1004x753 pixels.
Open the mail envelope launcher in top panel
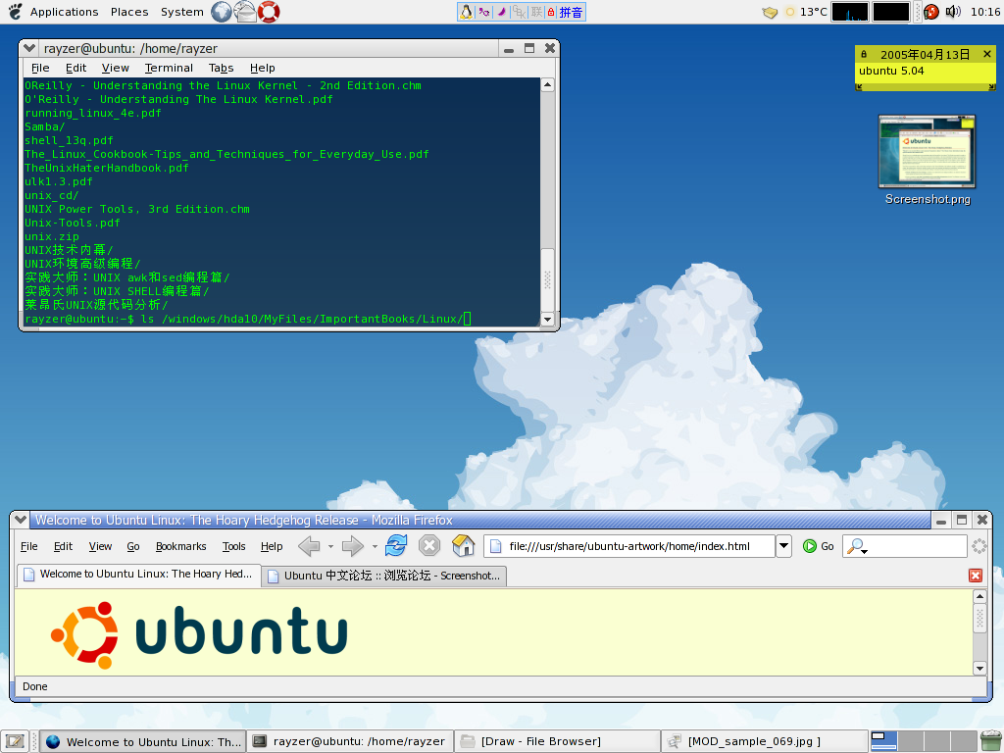pos(244,12)
